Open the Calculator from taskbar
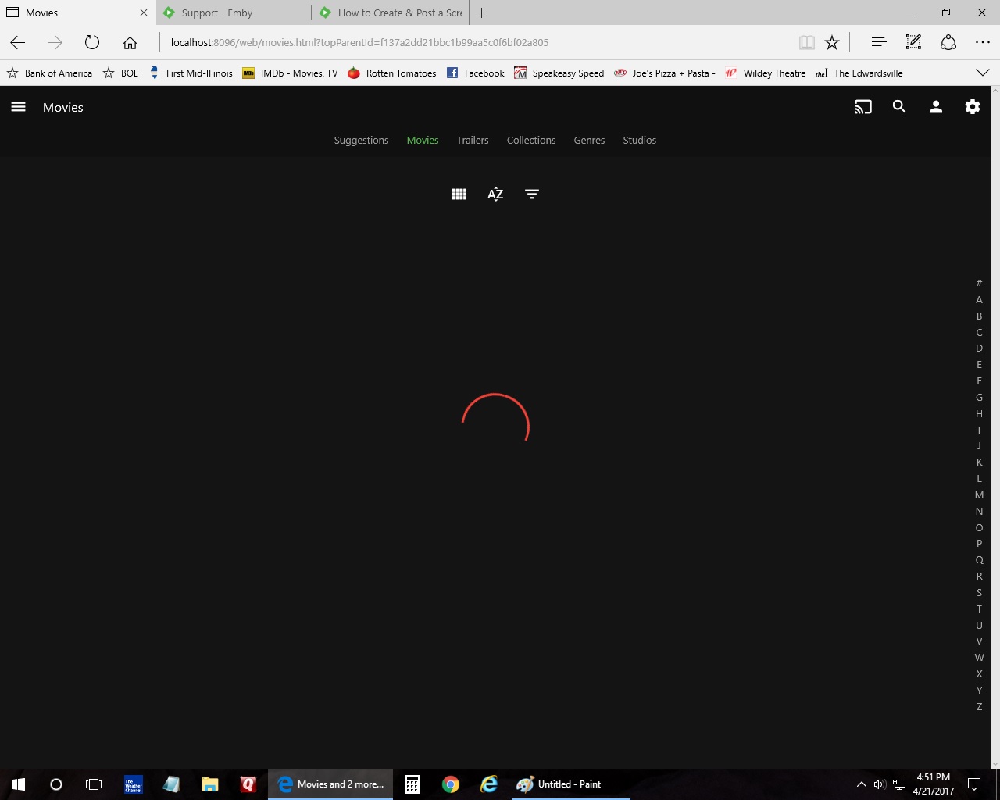The width and height of the screenshot is (1000, 800). click(412, 784)
